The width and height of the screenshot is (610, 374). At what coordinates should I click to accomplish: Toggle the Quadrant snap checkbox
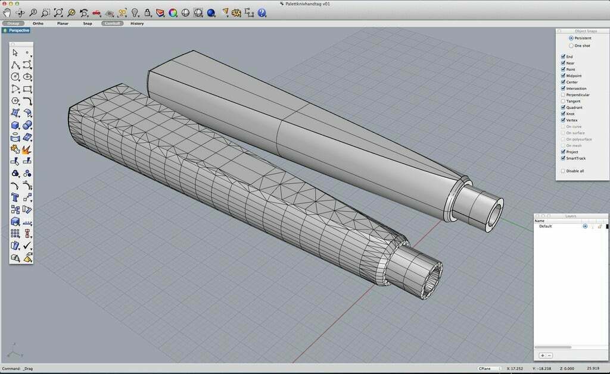pos(563,107)
